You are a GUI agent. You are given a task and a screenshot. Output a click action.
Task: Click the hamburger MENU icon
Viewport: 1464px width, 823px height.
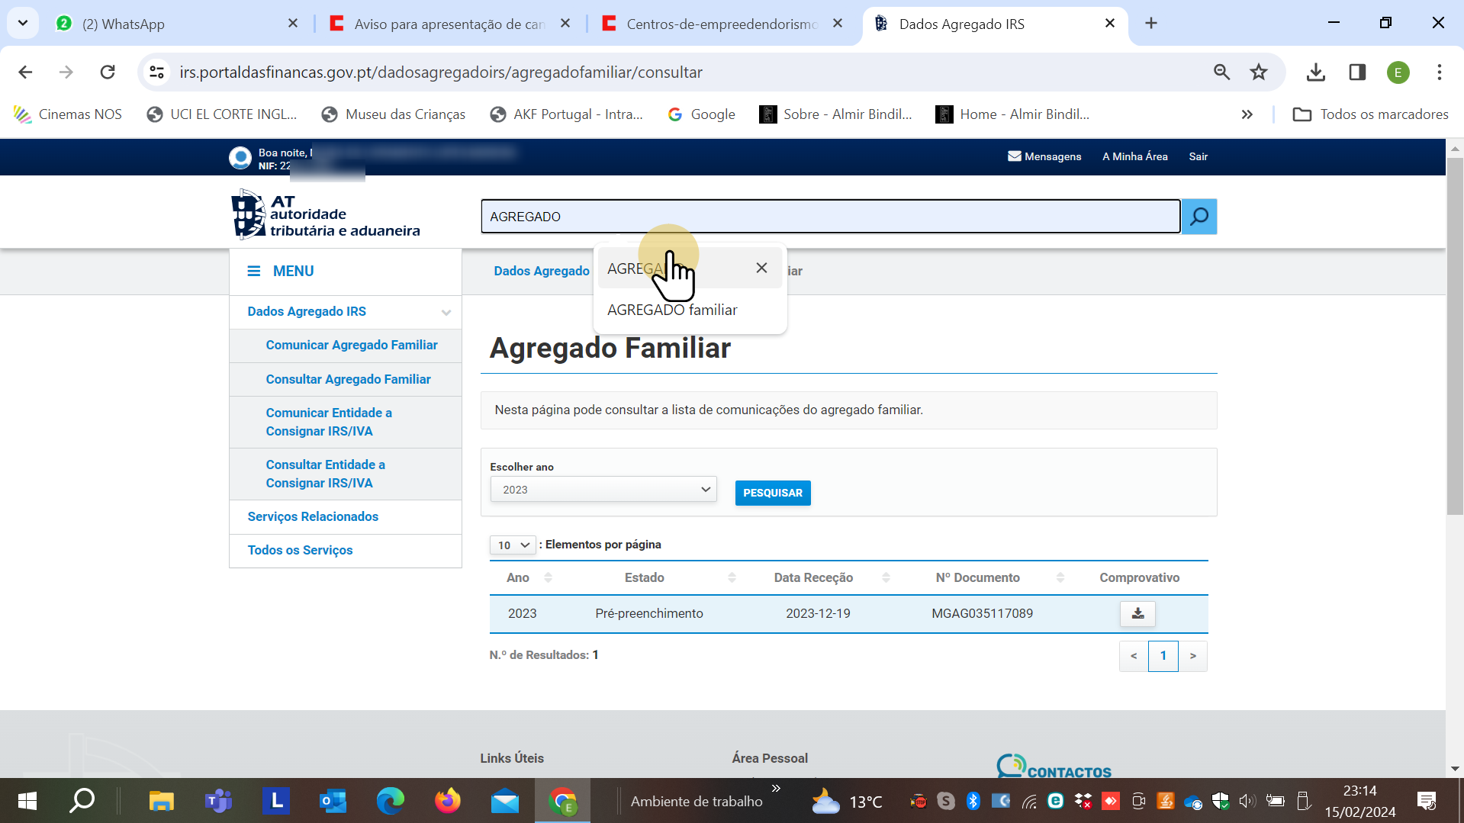coord(254,272)
